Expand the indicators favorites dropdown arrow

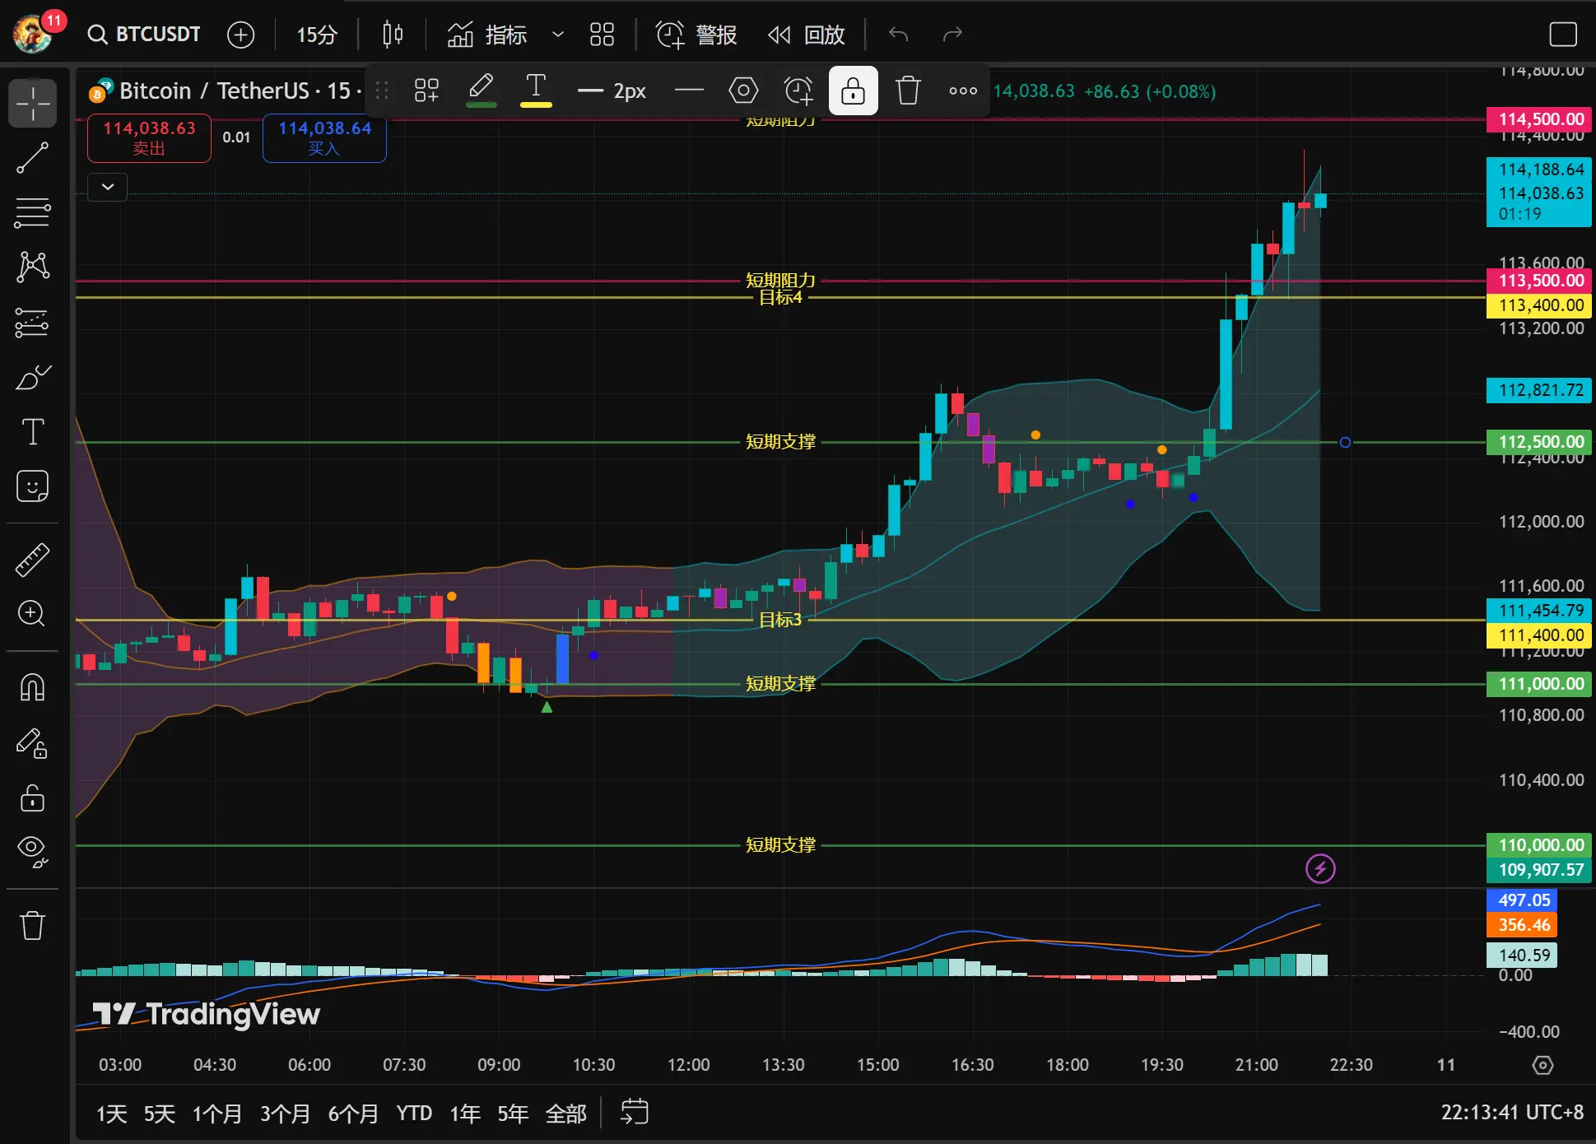click(x=557, y=35)
